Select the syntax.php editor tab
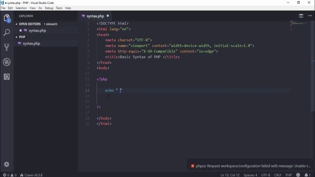 tap(95, 16)
